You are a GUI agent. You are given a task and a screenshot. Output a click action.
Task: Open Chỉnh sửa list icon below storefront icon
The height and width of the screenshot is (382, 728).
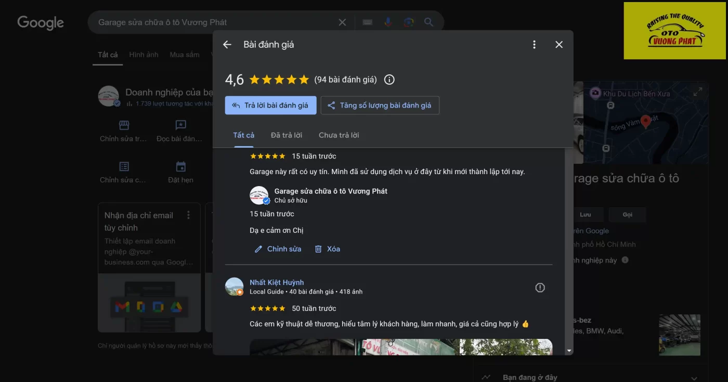[x=124, y=166]
